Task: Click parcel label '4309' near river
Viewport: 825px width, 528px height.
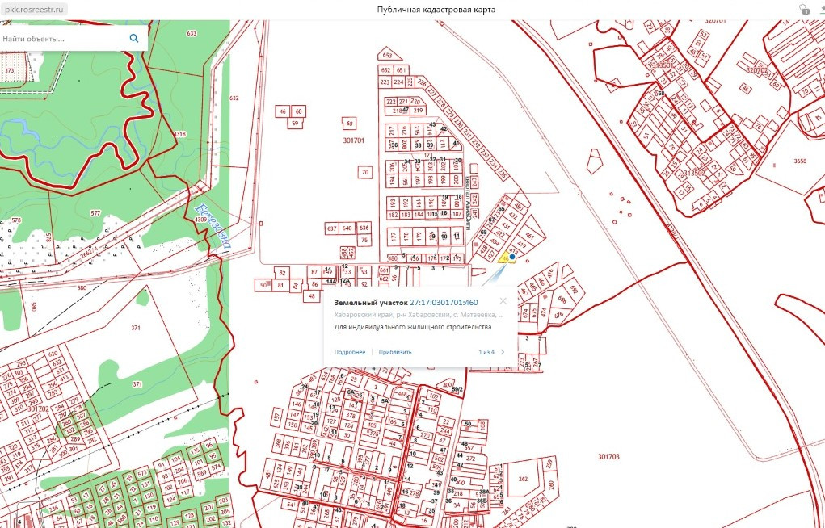Action: tap(201, 220)
